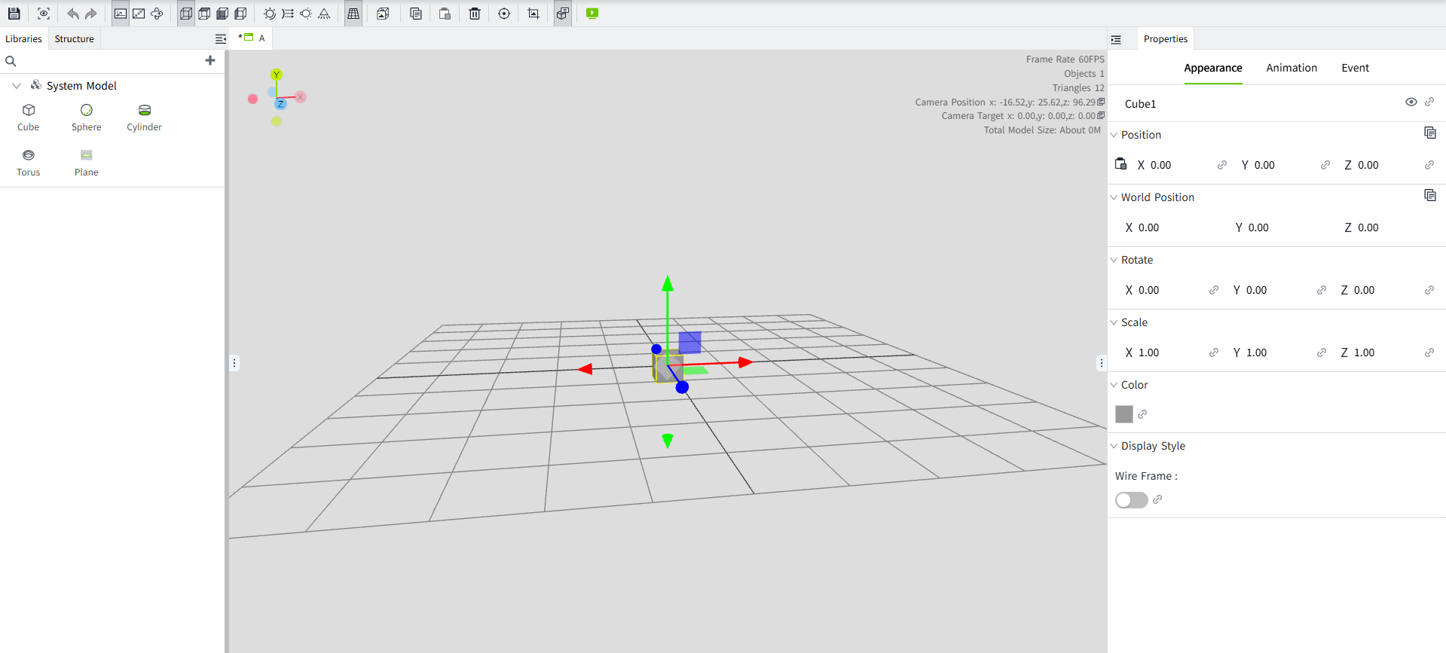Click the Scale X value field

(x=1149, y=352)
